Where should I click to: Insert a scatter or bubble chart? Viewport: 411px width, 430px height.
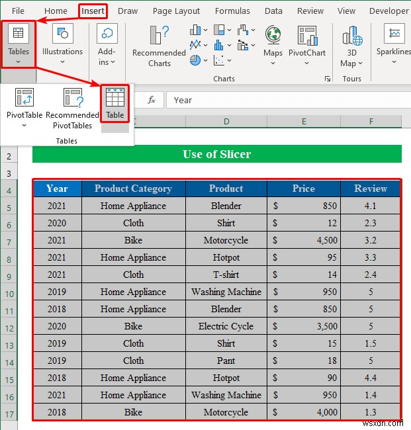coord(218,60)
